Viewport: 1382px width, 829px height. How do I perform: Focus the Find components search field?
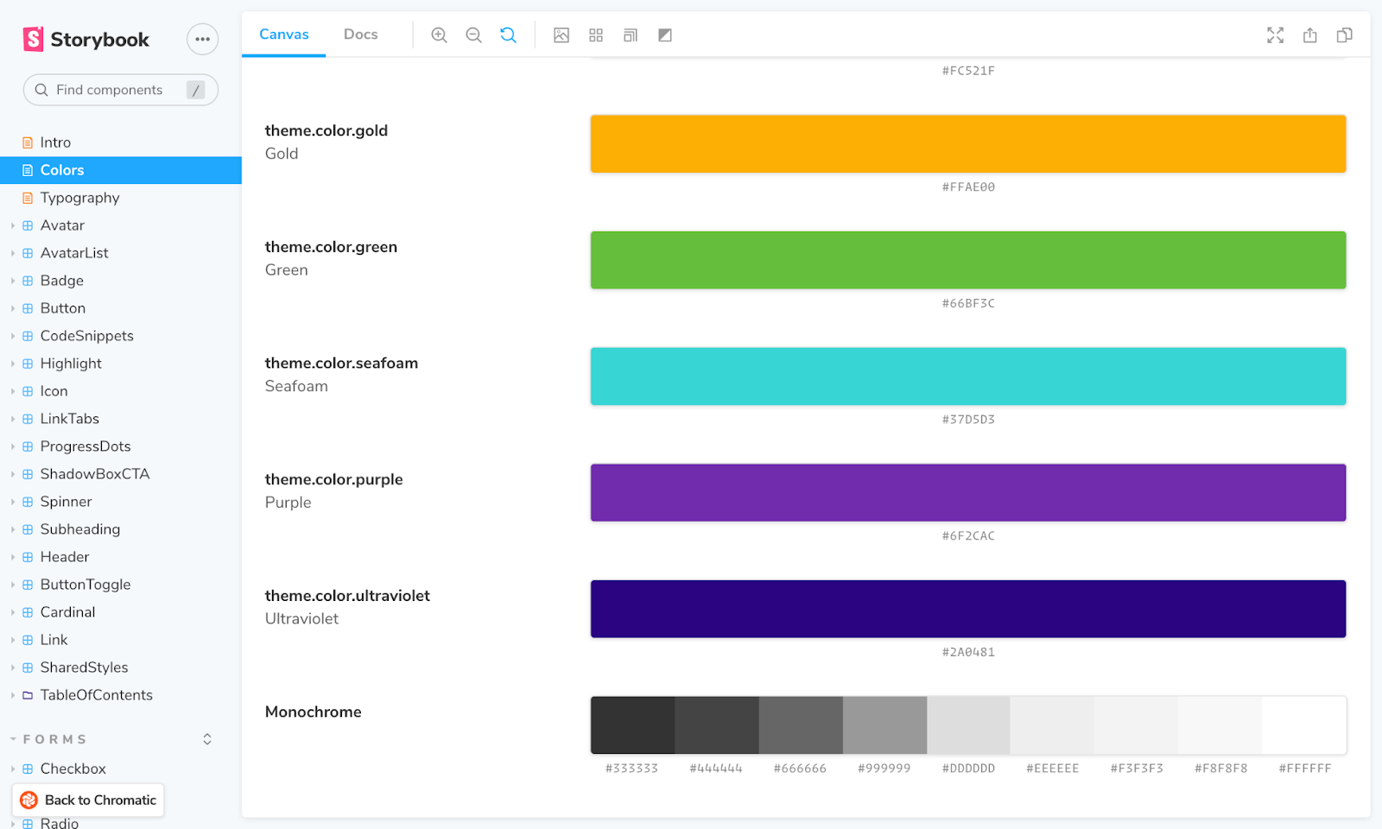click(x=121, y=90)
